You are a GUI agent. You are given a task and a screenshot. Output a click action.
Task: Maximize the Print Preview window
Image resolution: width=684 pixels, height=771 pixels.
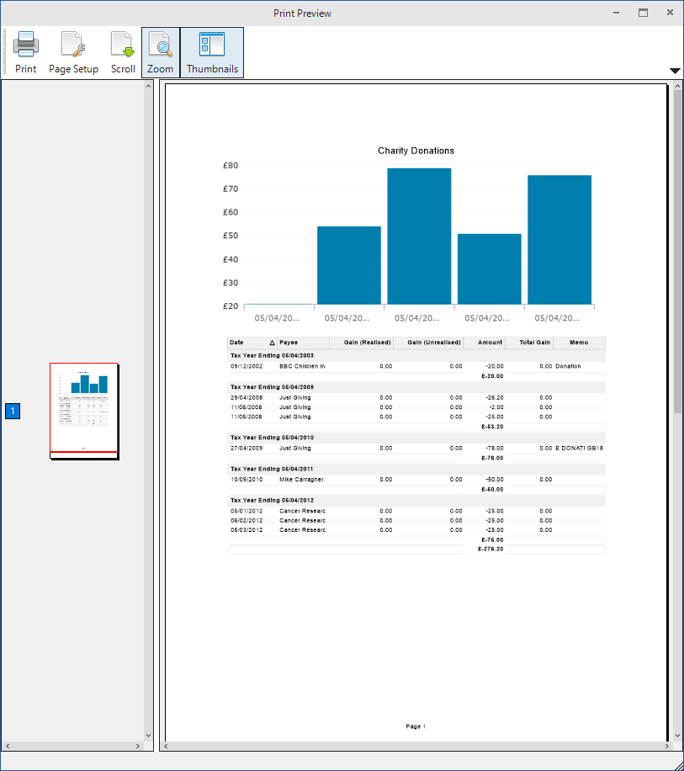click(x=643, y=13)
